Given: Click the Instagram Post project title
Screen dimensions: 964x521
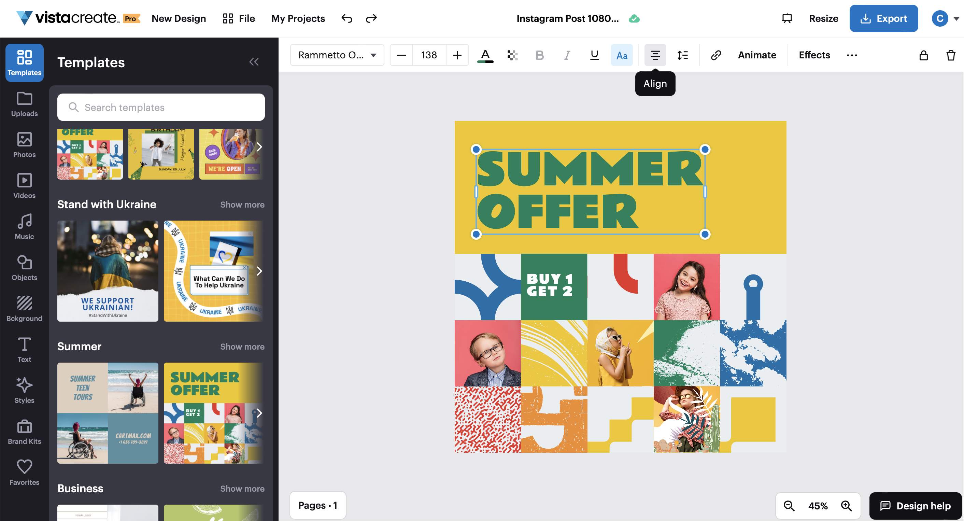Looking at the screenshot, I should (x=567, y=18).
